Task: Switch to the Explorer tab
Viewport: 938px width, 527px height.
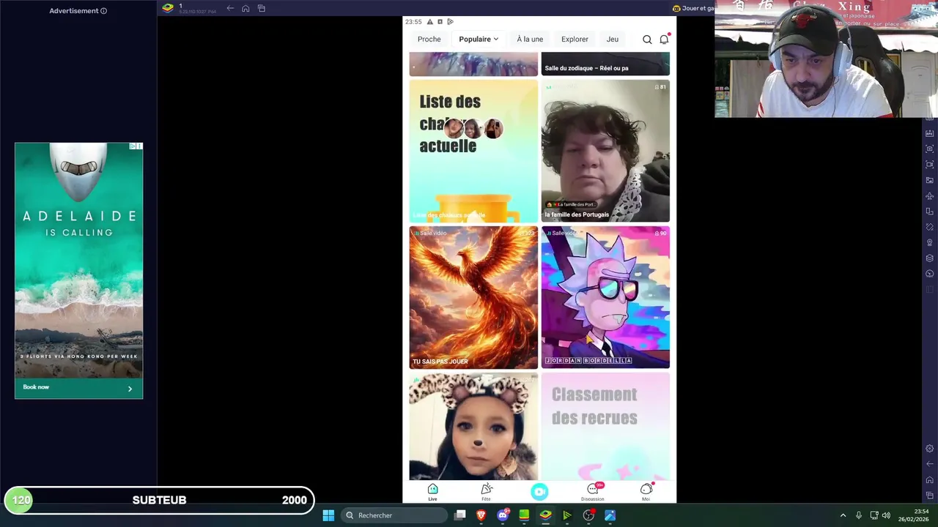Action: (x=575, y=40)
